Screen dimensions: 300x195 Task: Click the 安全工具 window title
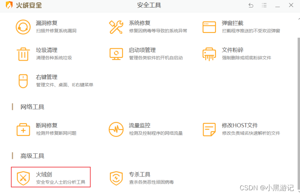[149, 5]
